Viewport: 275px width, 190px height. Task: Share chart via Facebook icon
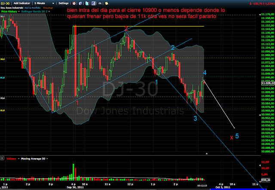(x=94, y=3)
